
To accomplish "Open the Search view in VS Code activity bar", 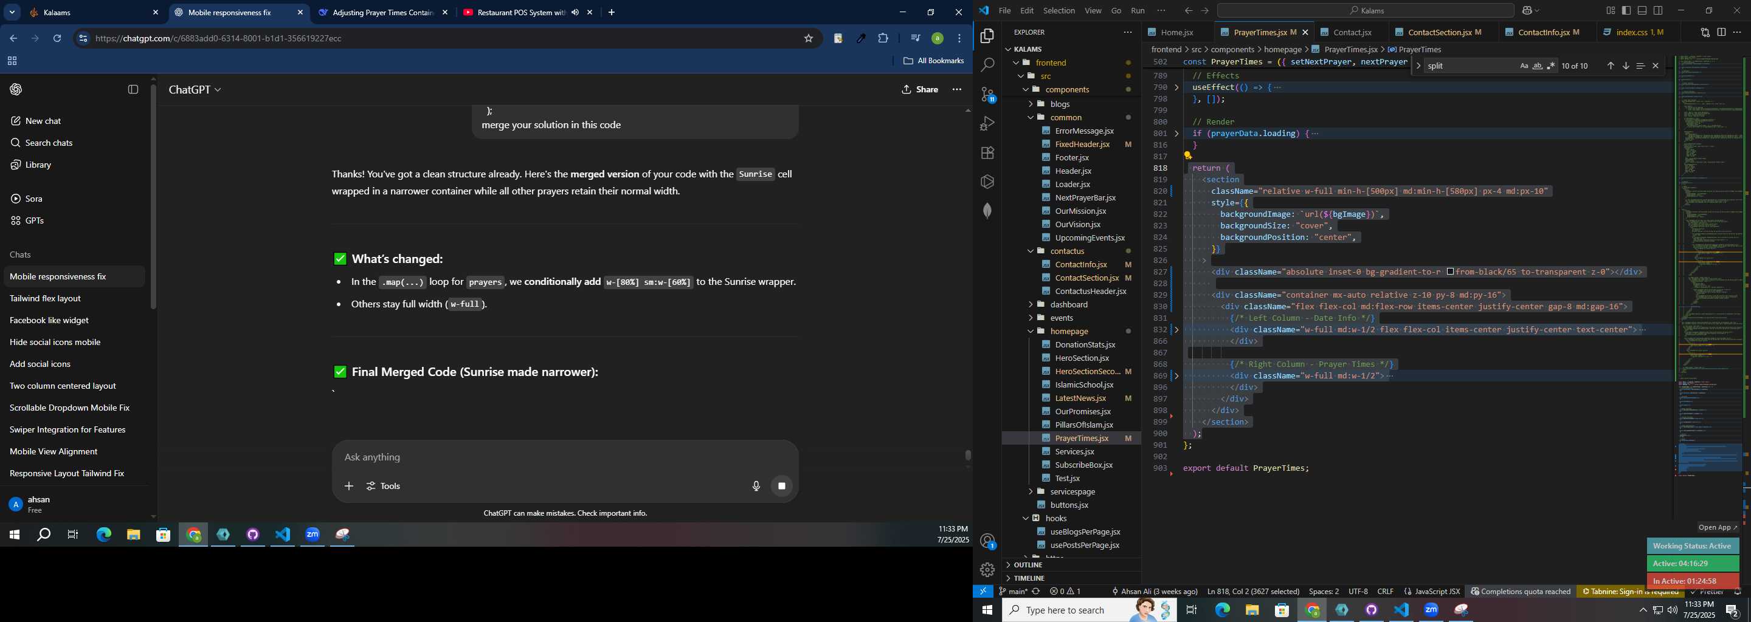I will click(x=987, y=65).
